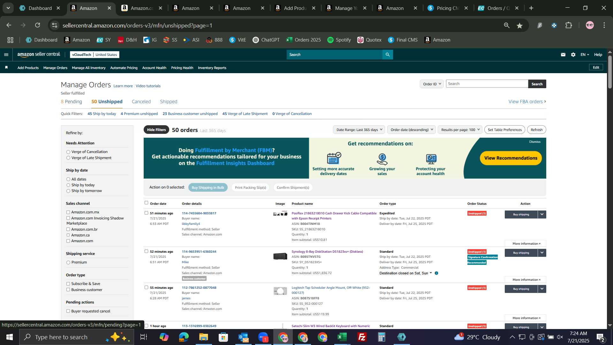Open FileZilla from the taskbar
613x345 pixels.
362,337
